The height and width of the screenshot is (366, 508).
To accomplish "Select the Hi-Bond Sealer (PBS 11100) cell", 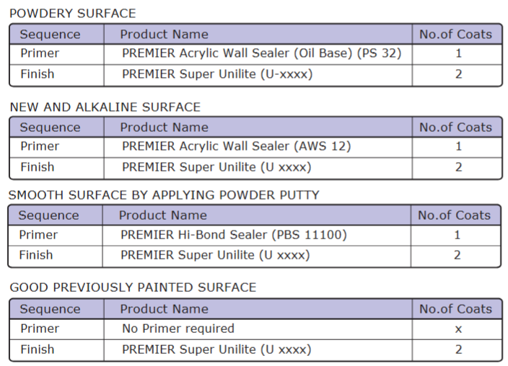I will (x=234, y=235).
